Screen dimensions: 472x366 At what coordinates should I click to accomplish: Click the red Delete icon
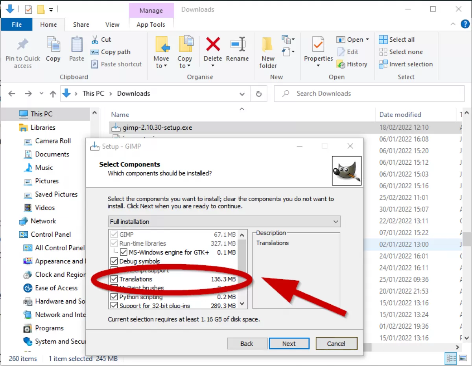[x=213, y=44]
